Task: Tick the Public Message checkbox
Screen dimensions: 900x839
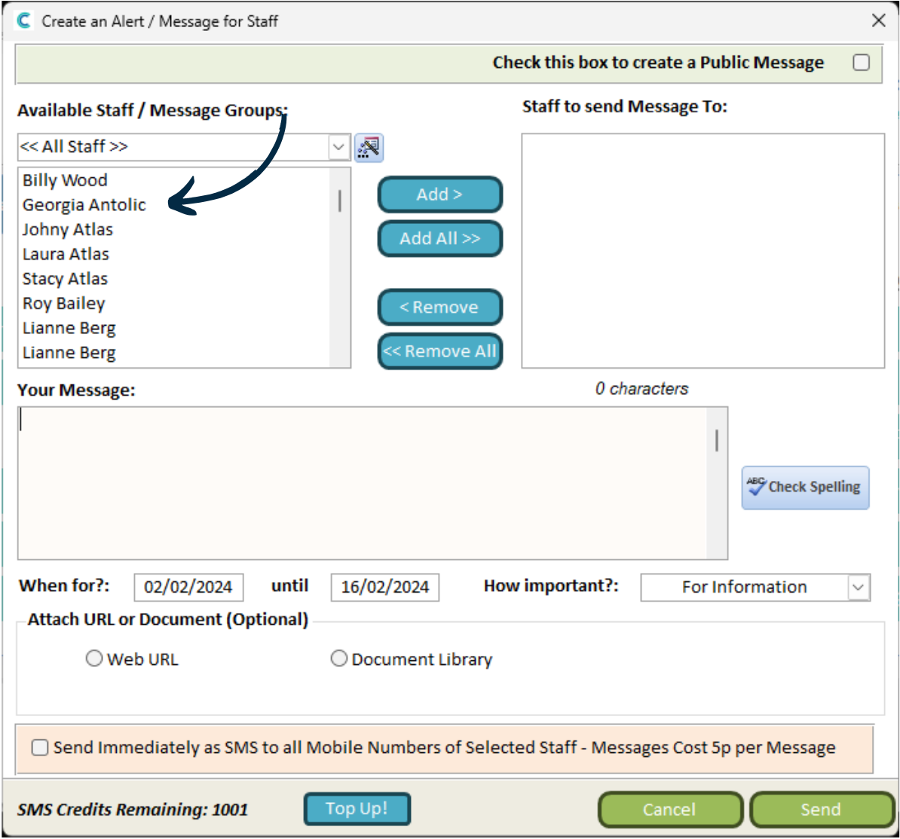Action: click(x=861, y=62)
